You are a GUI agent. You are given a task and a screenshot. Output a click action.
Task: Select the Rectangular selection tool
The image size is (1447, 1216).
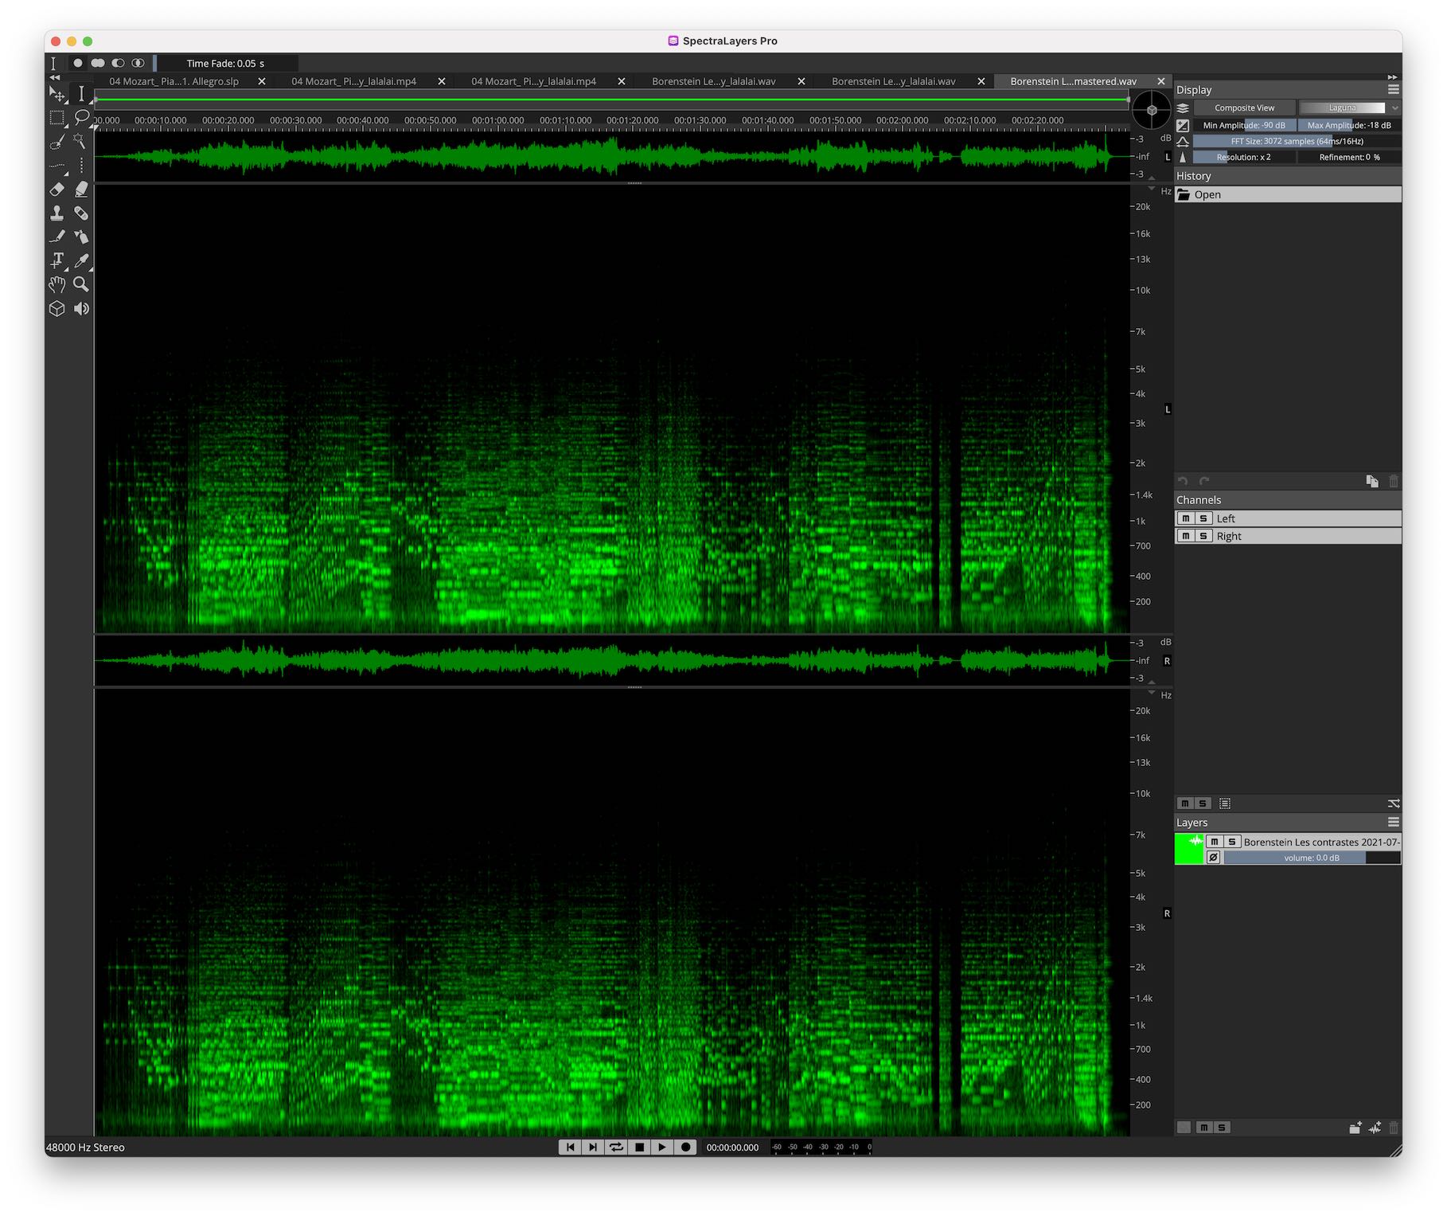point(57,118)
